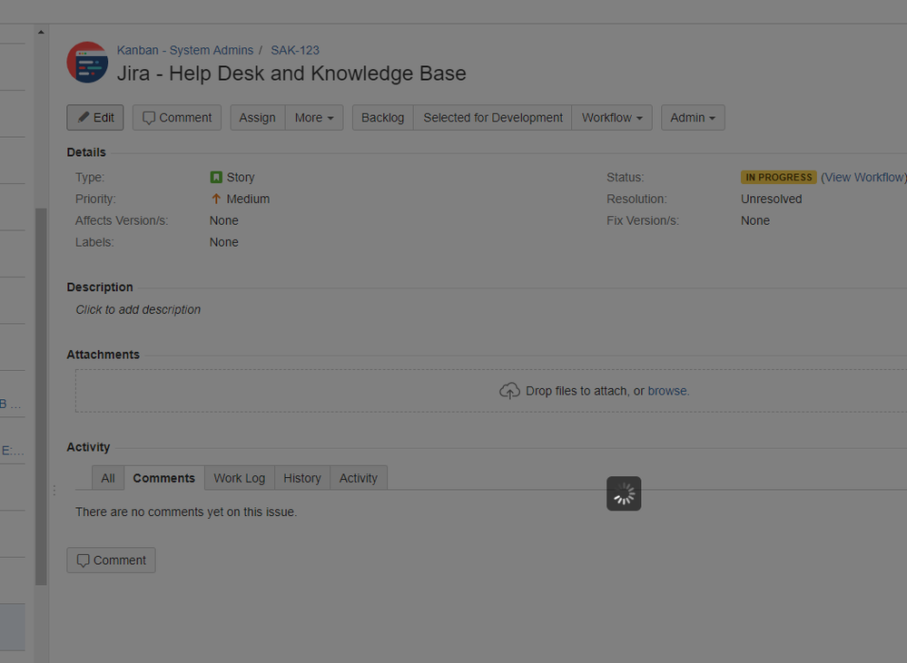907x663 pixels.
Task: Click the Assign button
Action: [x=258, y=117]
